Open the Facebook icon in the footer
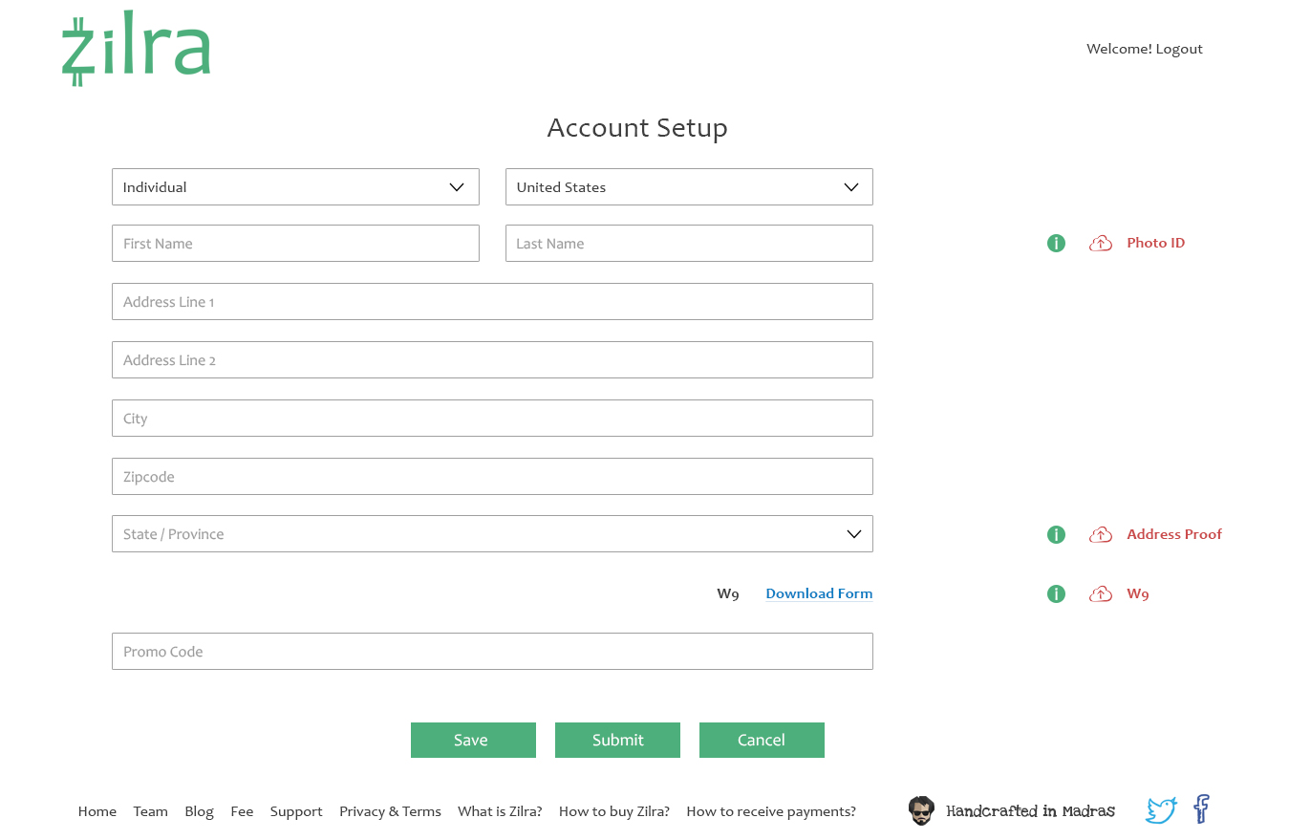Viewport: 1289px width, 840px height. 1201,809
